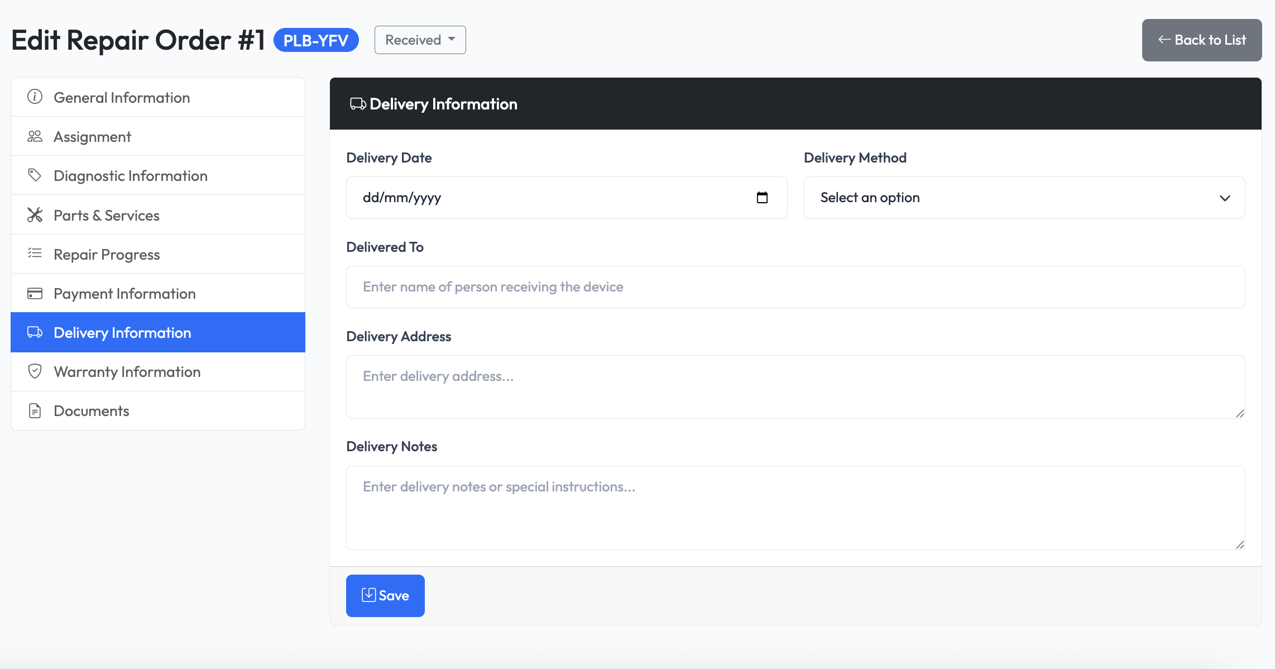Select the shield icon beside Warranty Information
1275x669 pixels.
tap(35, 371)
